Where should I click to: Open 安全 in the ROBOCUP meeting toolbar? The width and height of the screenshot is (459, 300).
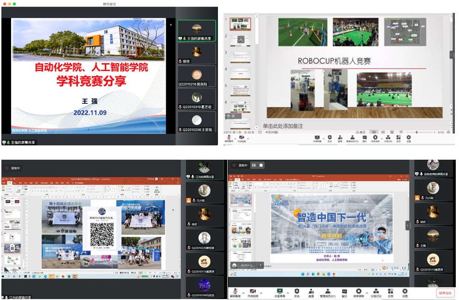(x=330, y=138)
